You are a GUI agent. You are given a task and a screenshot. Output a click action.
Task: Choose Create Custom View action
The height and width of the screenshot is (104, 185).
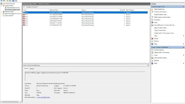click(x=161, y=12)
